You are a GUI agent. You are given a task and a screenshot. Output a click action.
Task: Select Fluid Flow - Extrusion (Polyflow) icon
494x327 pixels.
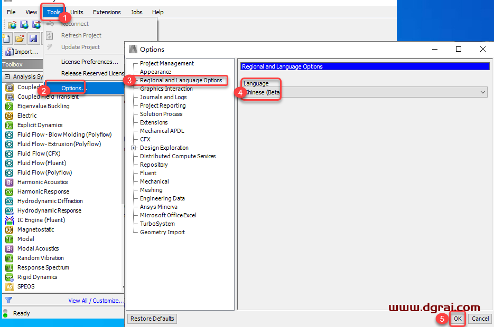coord(10,145)
